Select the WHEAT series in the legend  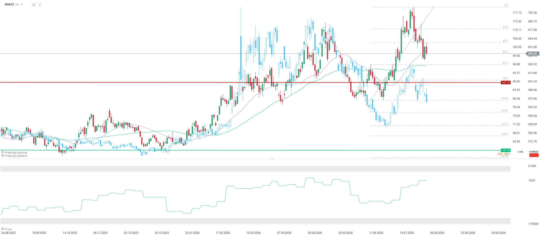click(x=534, y=152)
